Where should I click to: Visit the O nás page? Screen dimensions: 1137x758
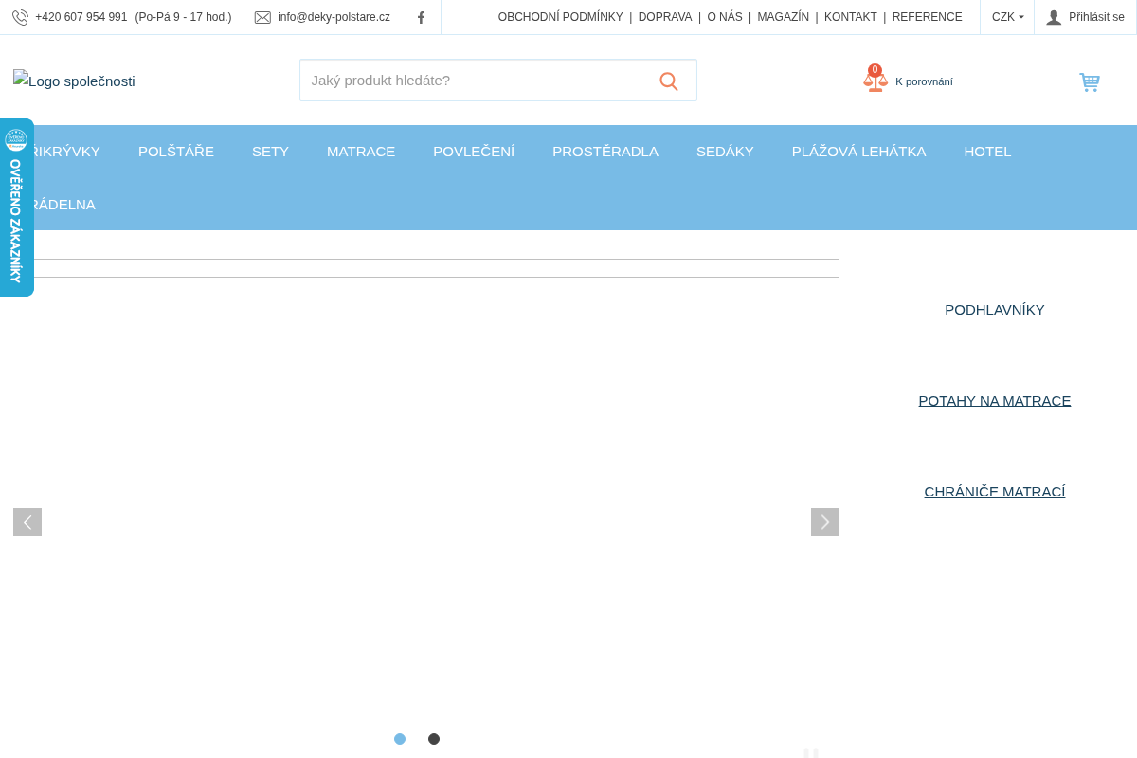[x=725, y=17]
